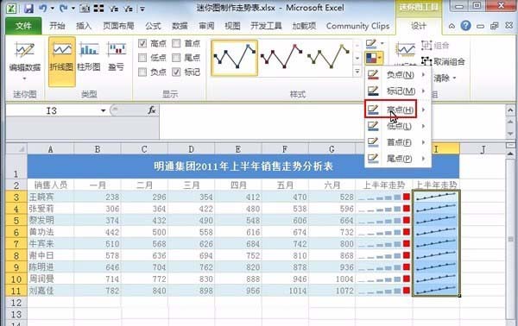Minimize the ribbon with the caret icon
The width and height of the screenshot is (518, 326).
pos(452,26)
